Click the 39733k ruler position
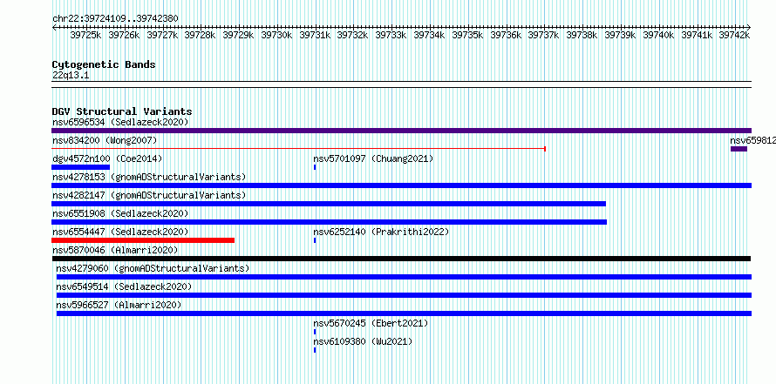 tap(391, 35)
